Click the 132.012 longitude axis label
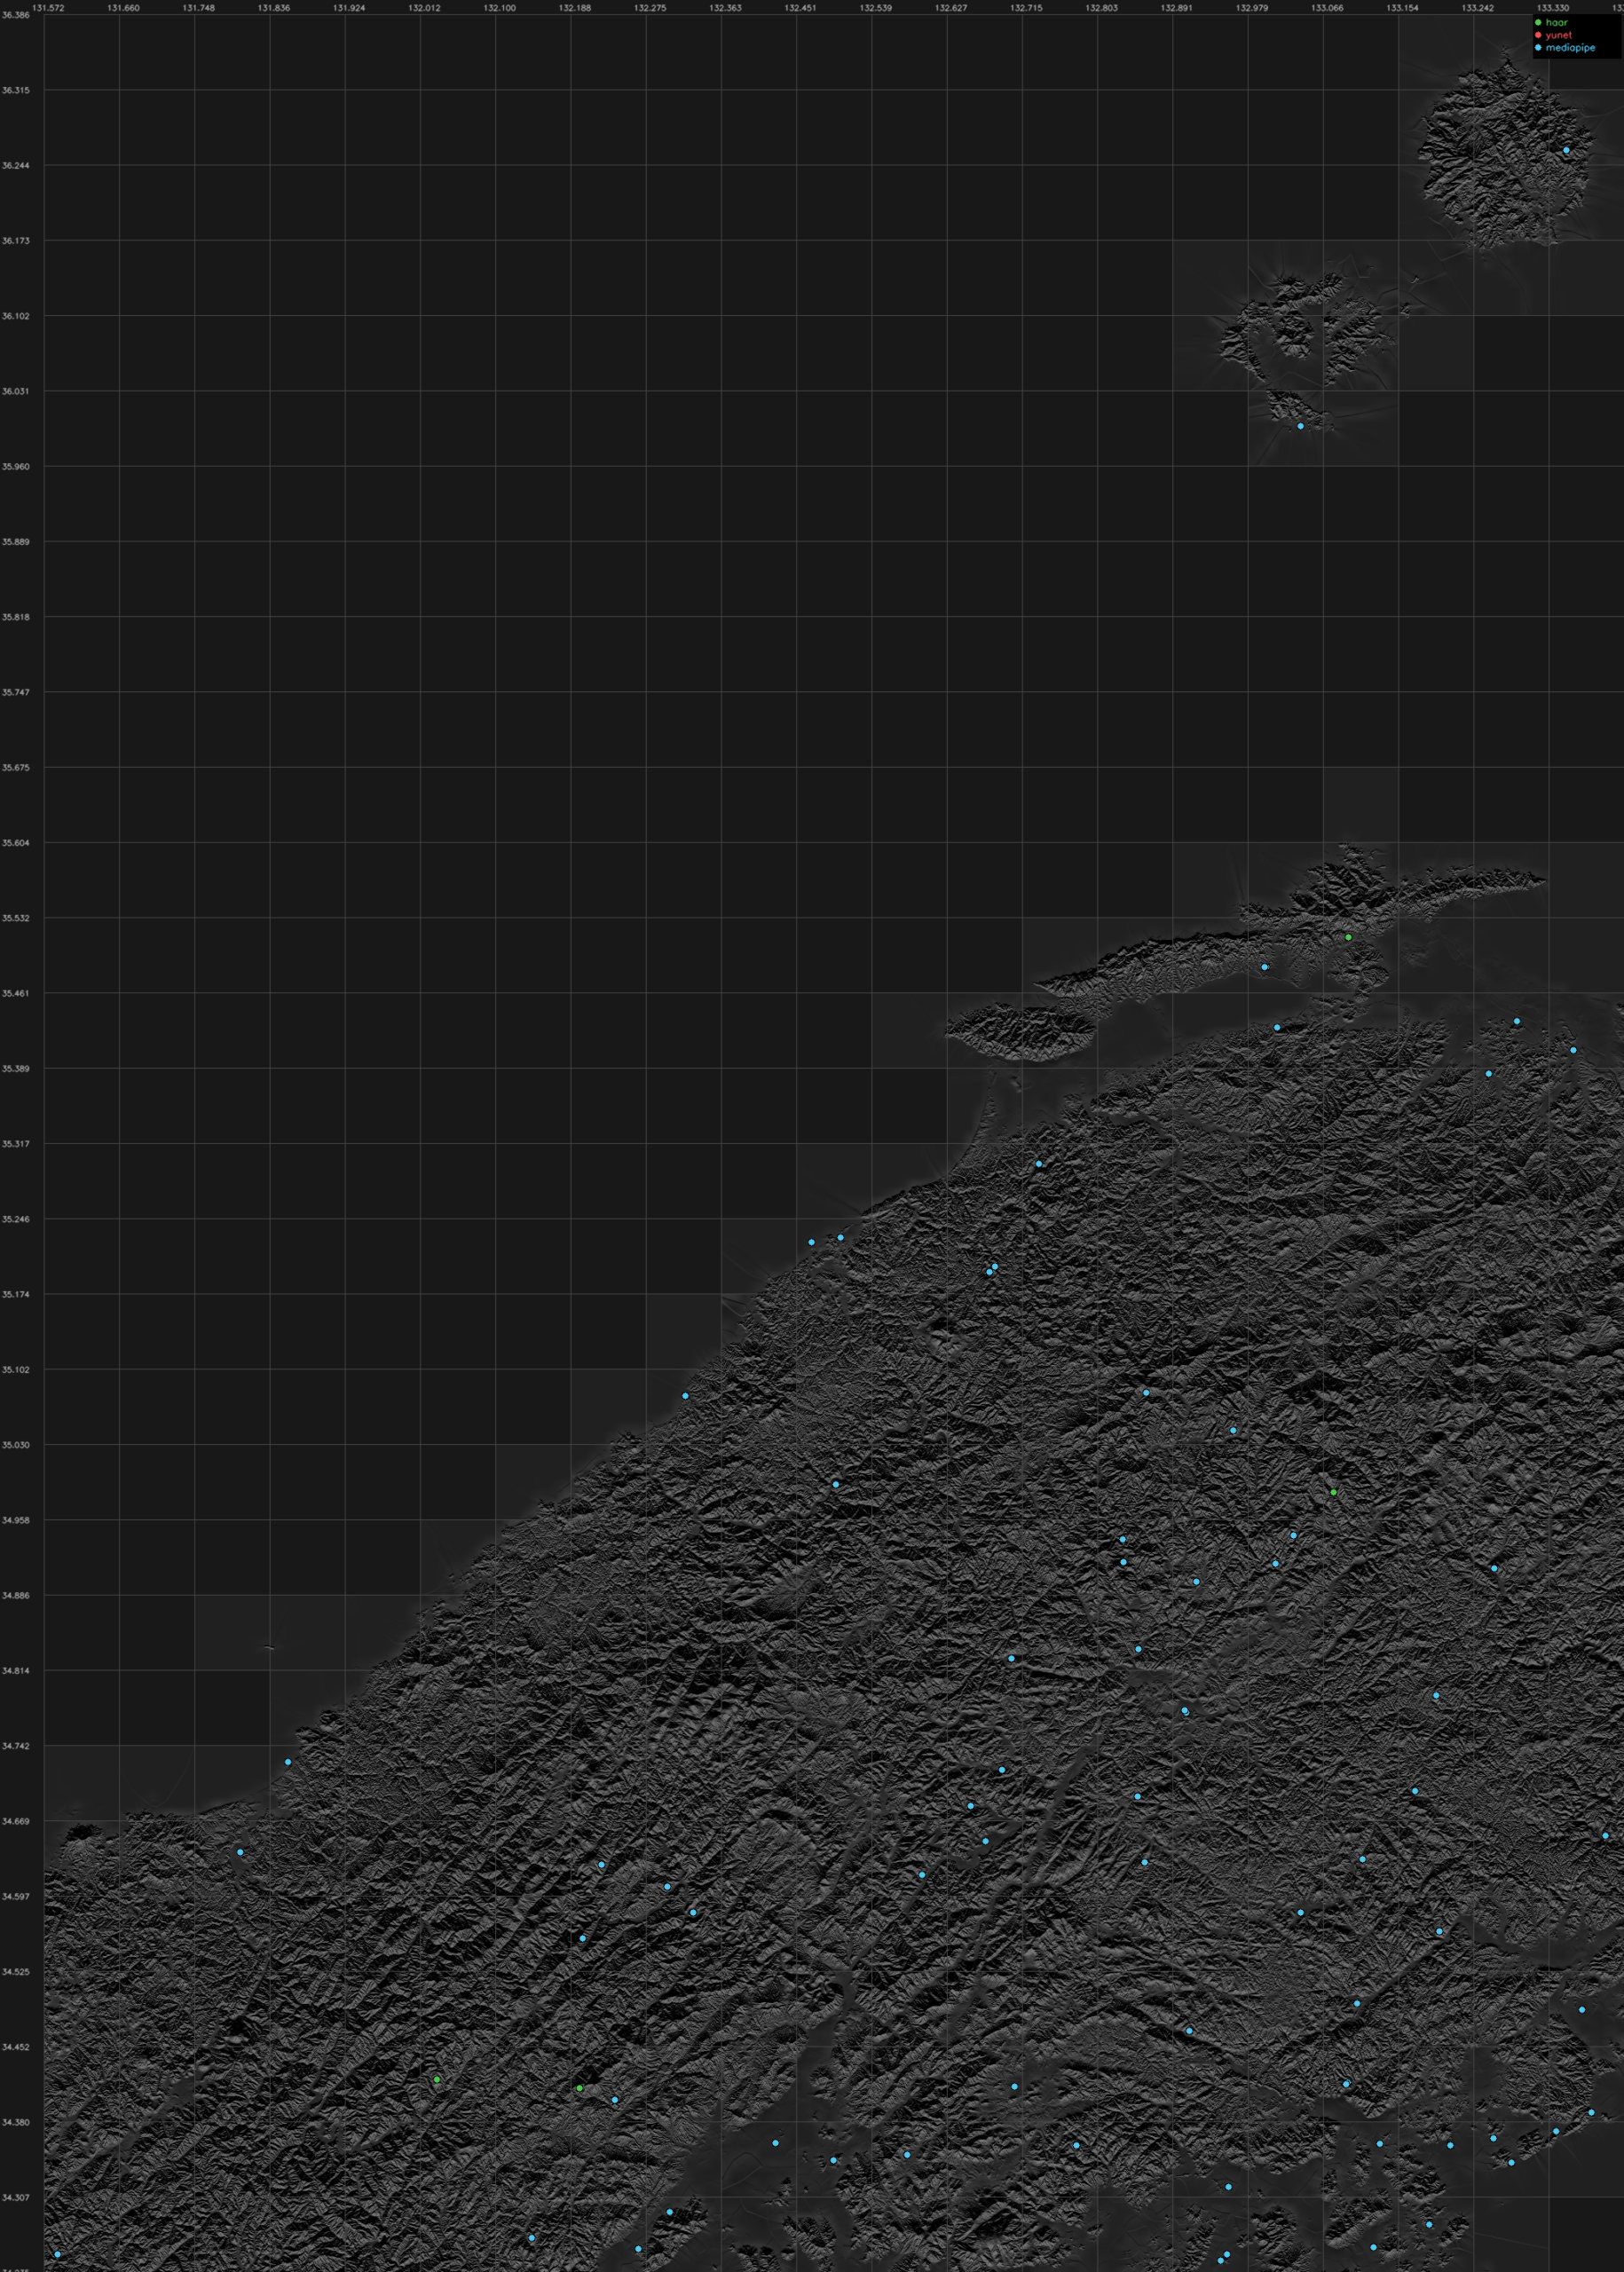 coord(424,7)
